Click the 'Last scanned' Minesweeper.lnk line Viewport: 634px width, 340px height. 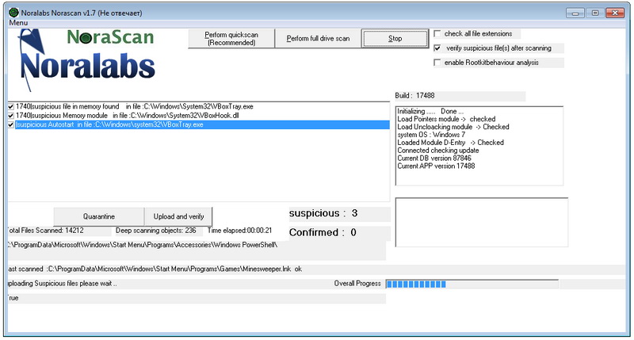coord(155,269)
